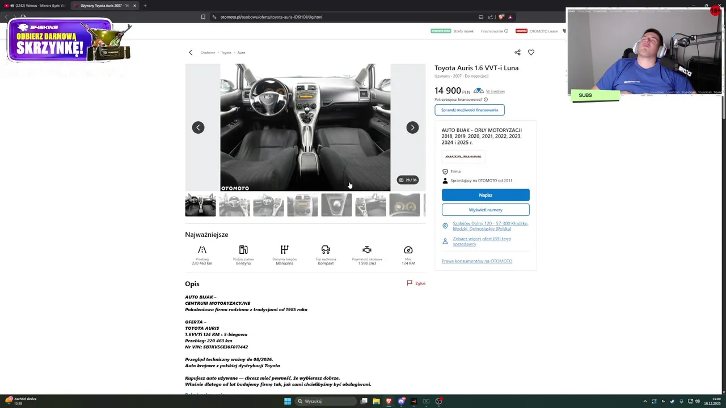Show previous photo in the gallery
This screenshot has height=408, width=726.
[198, 127]
